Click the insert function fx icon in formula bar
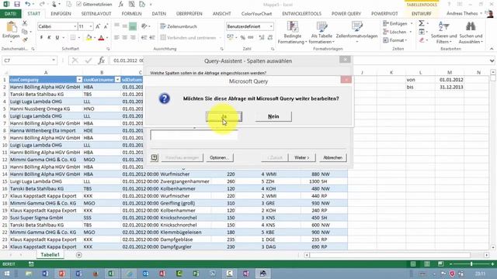Viewport: 497px width, 279px height. 102,60
